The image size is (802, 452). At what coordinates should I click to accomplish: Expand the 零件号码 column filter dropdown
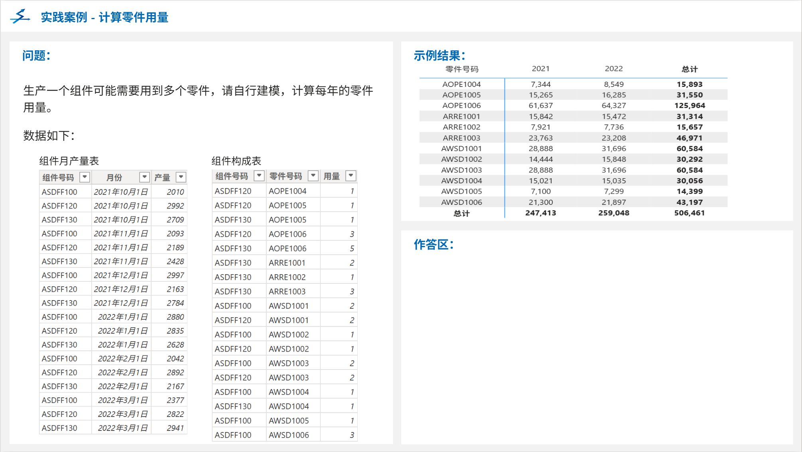tap(313, 176)
